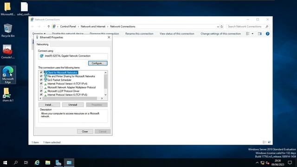
Task: Go up one level in Explorer
Action: [x=49, y=26]
